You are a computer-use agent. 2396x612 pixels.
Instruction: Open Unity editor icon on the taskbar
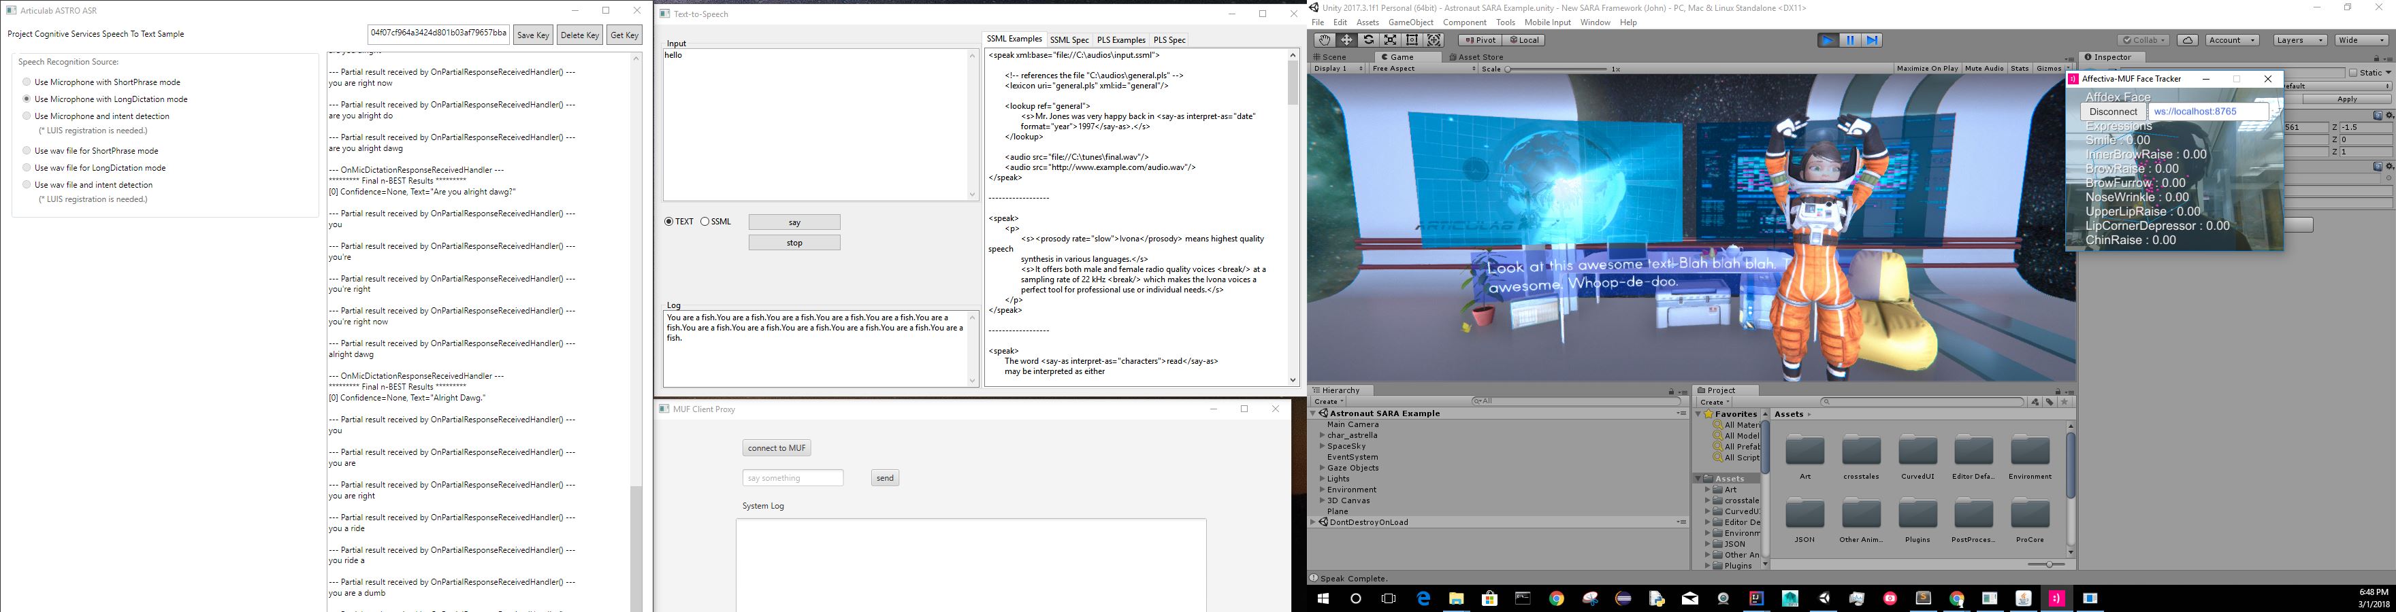pyautogui.click(x=1824, y=599)
